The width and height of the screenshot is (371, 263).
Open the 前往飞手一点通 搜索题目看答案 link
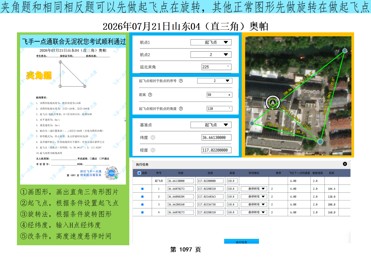(91, 173)
